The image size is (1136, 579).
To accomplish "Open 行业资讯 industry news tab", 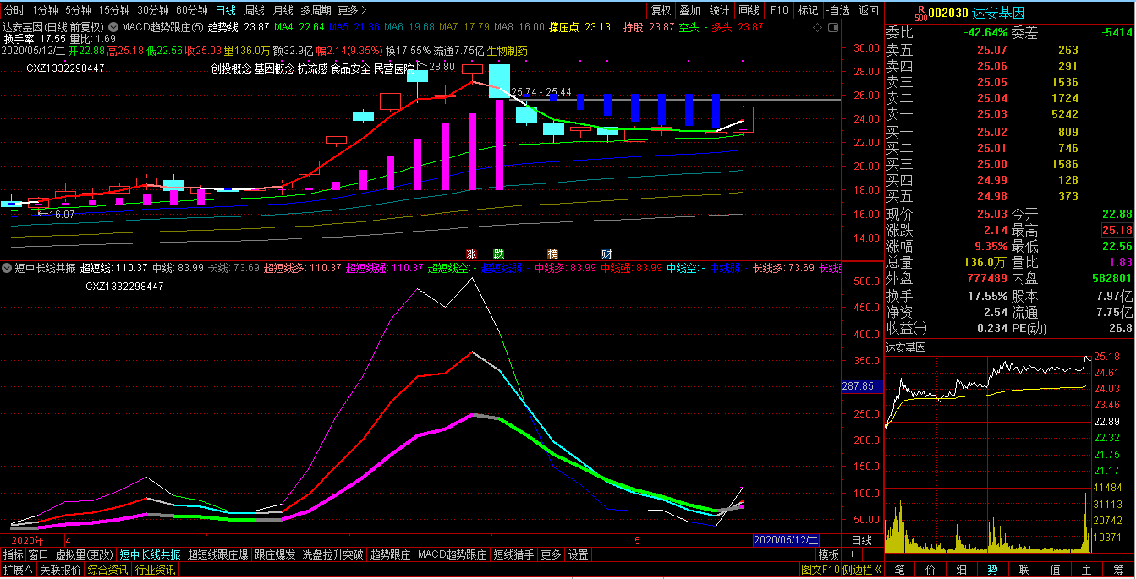I will click(x=156, y=571).
